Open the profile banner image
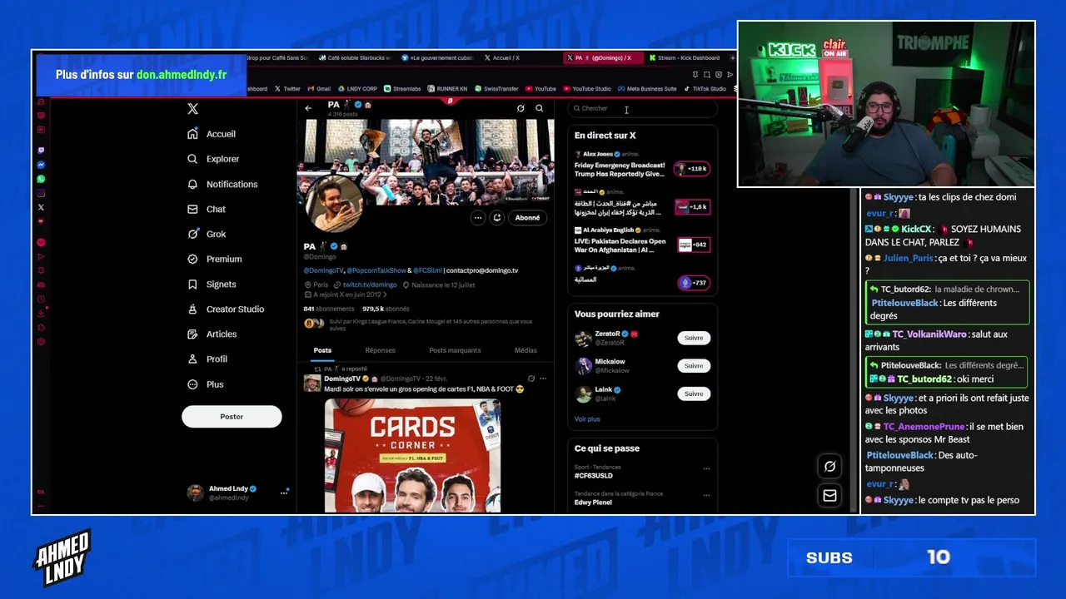Image resolution: width=1066 pixels, height=599 pixels. [426, 161]
